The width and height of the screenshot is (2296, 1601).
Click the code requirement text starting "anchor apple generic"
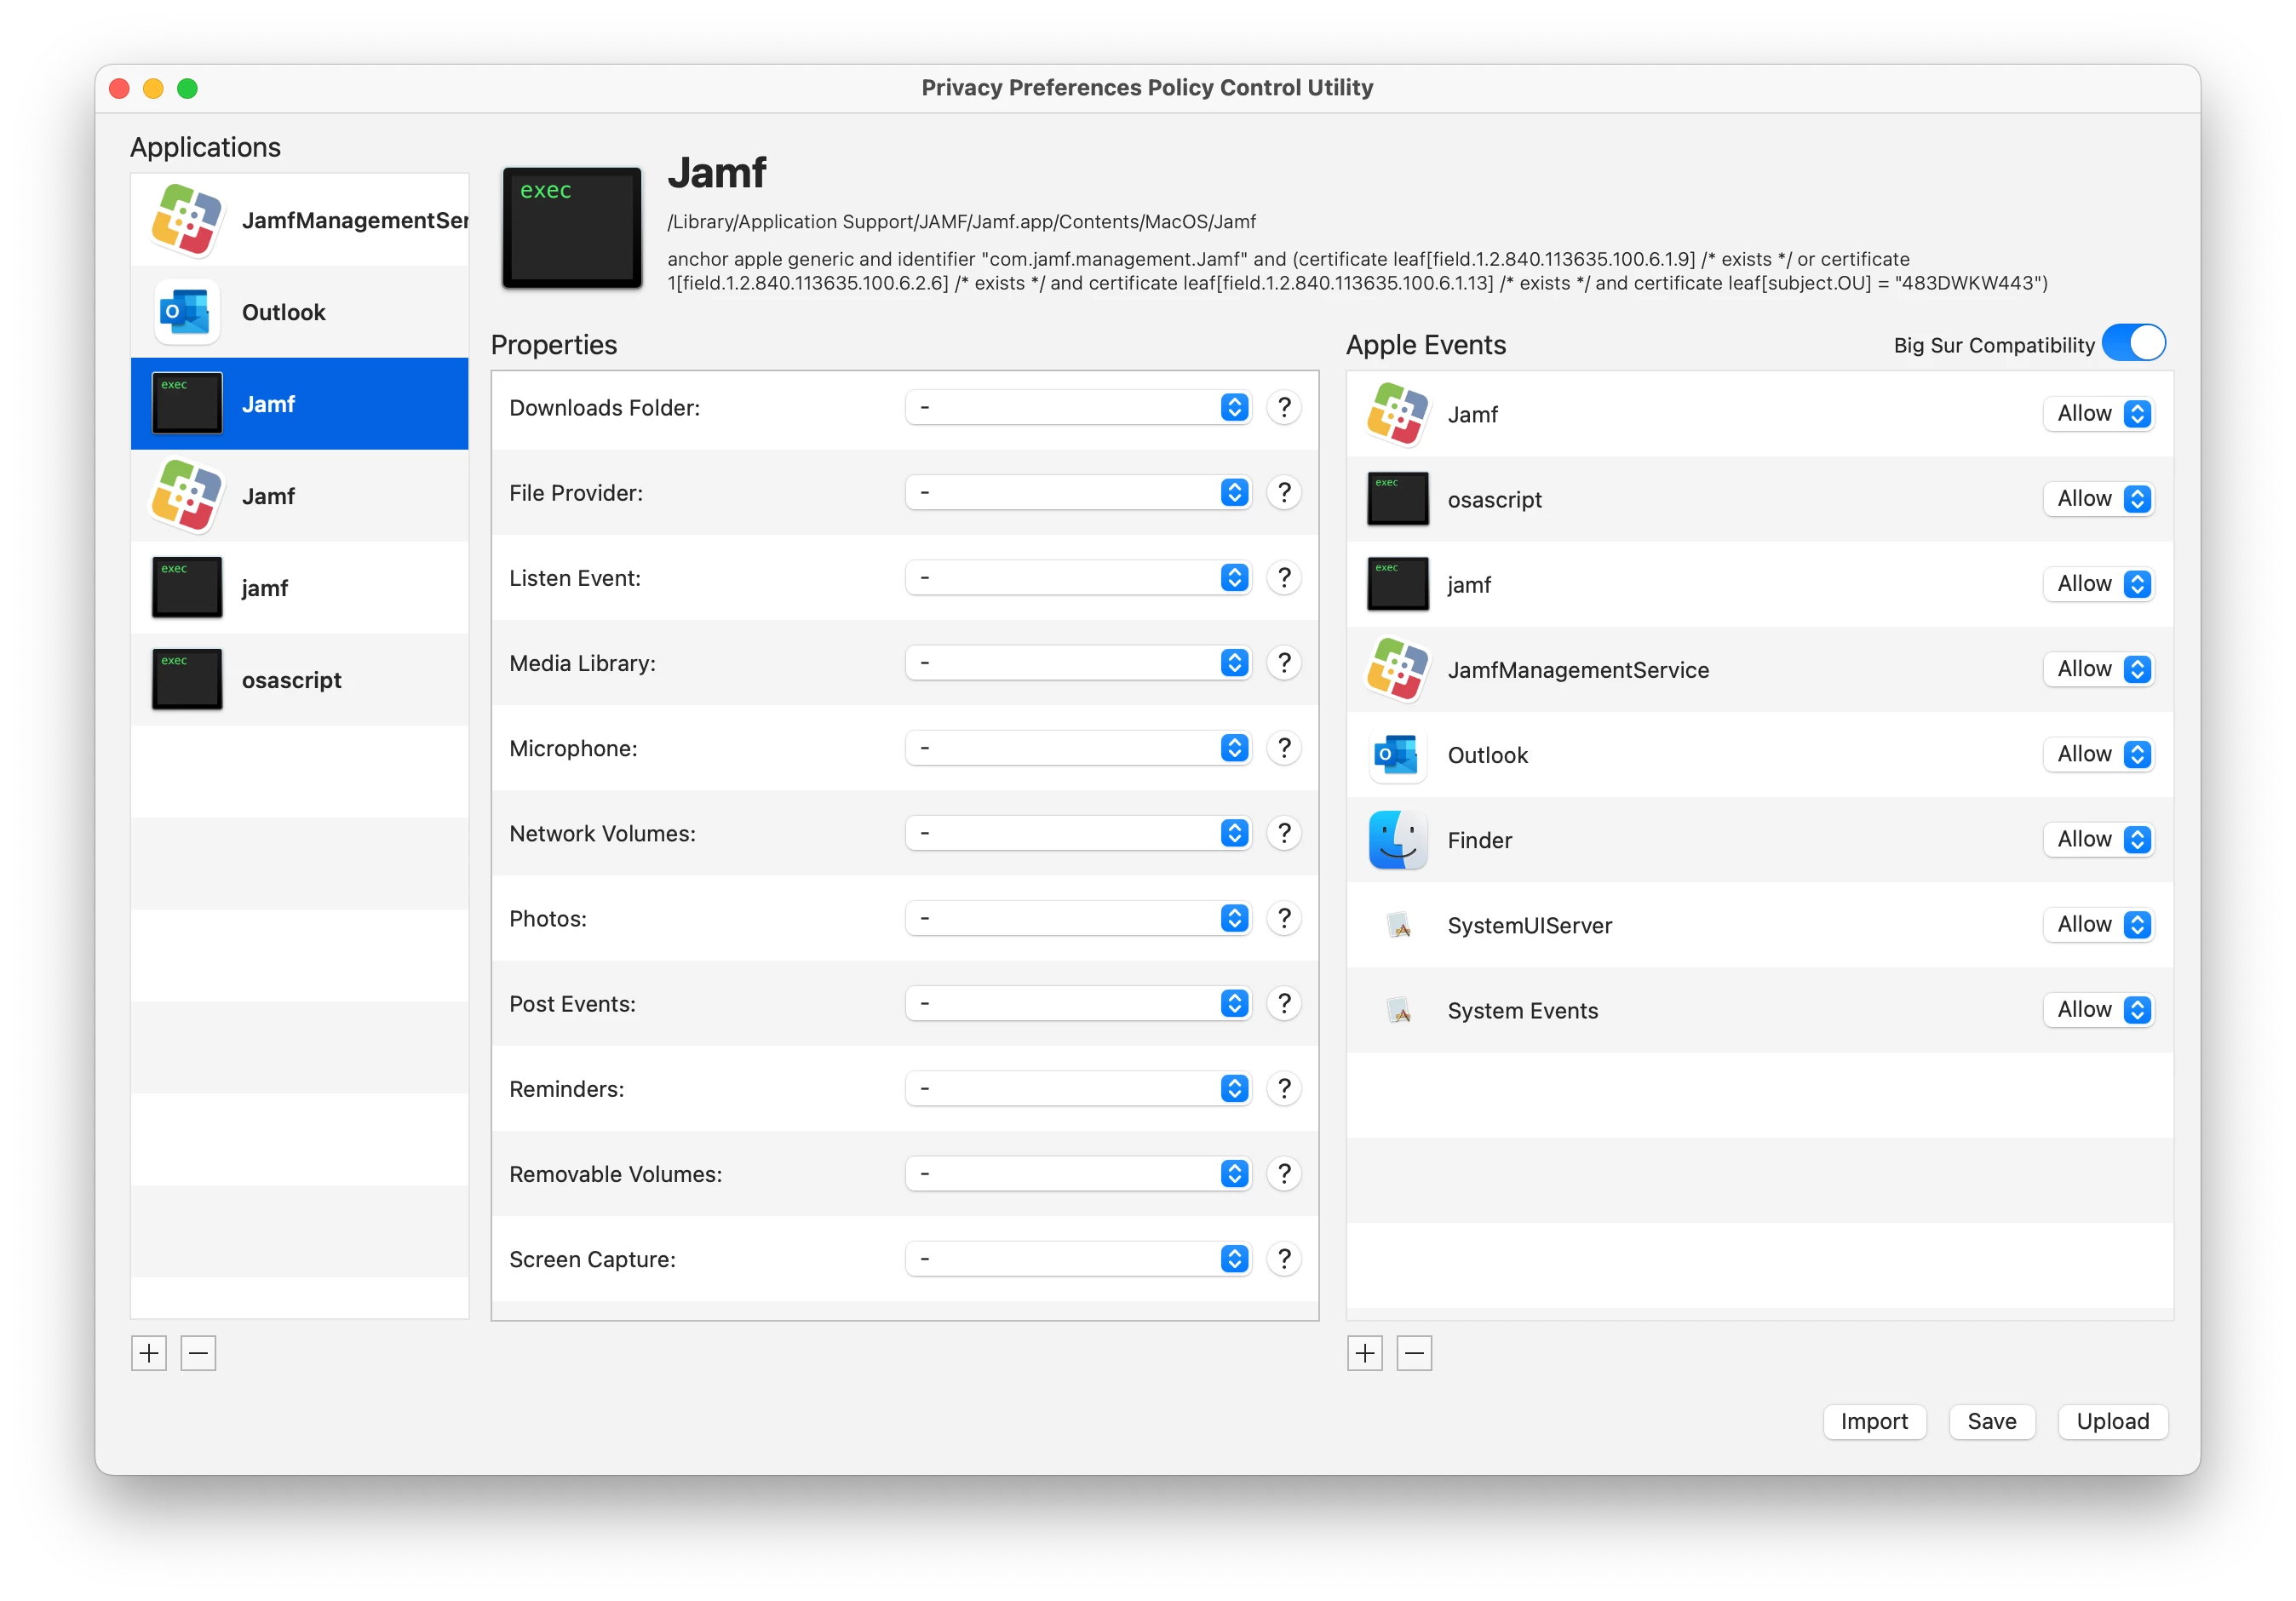pos(1358,271)
